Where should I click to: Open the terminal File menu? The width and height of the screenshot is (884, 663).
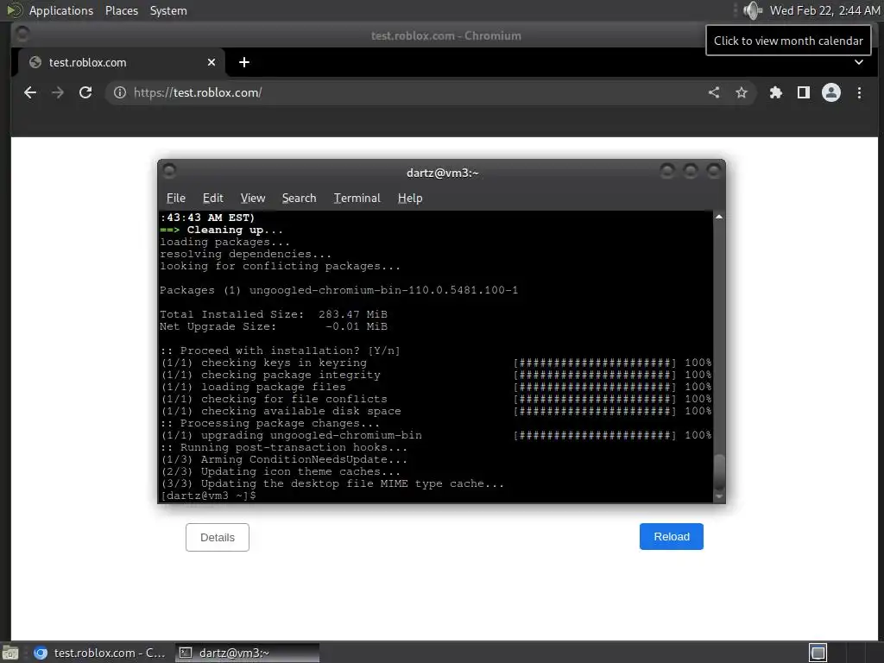tap(176, 198)
